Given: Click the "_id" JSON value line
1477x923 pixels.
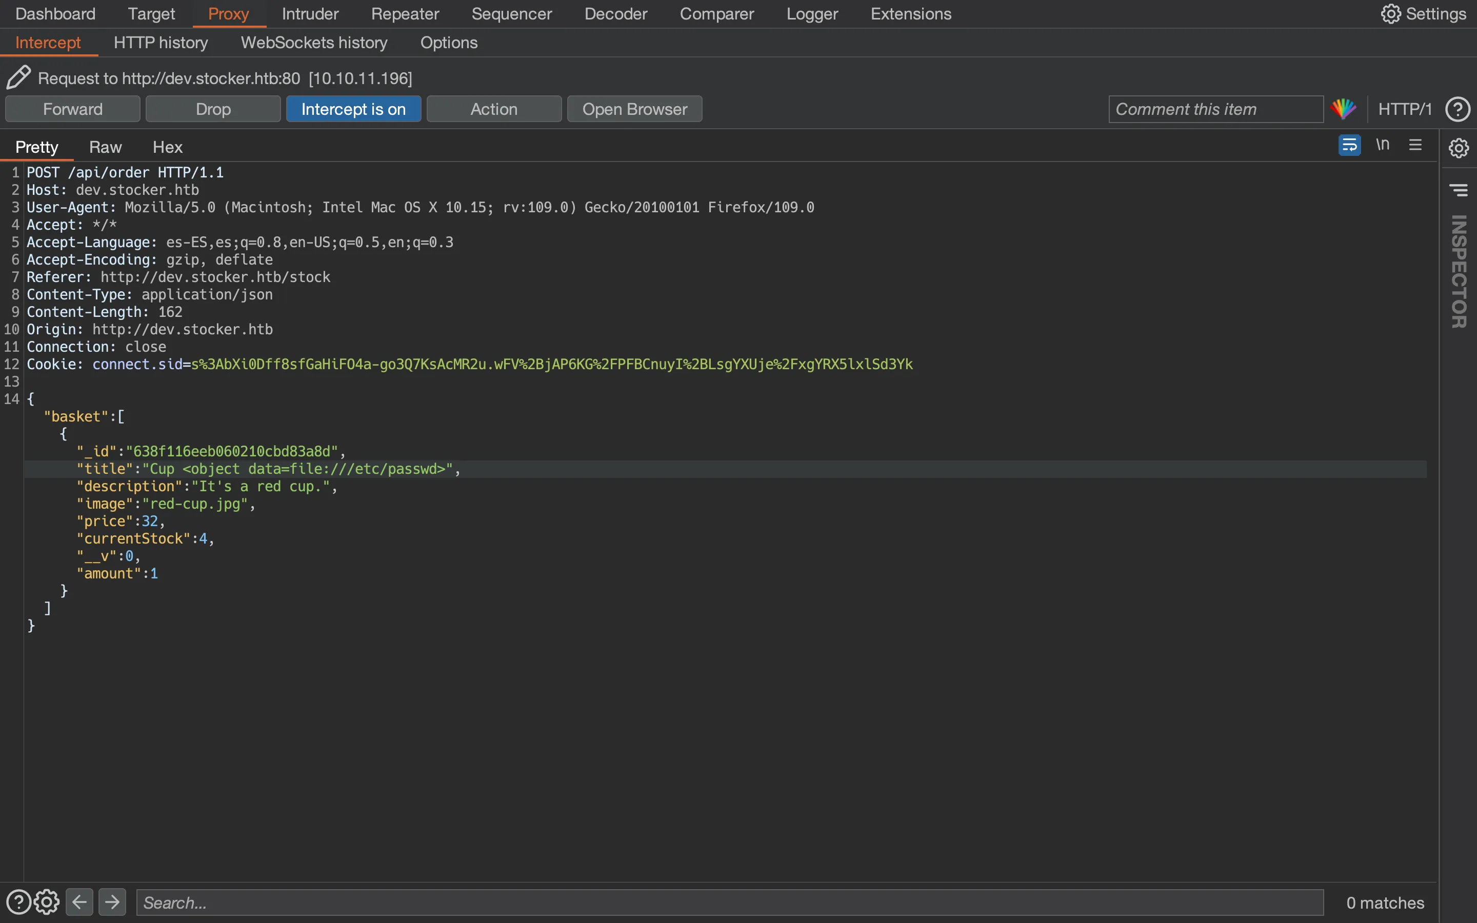Looking at the screenshot, I should point(211,451).
